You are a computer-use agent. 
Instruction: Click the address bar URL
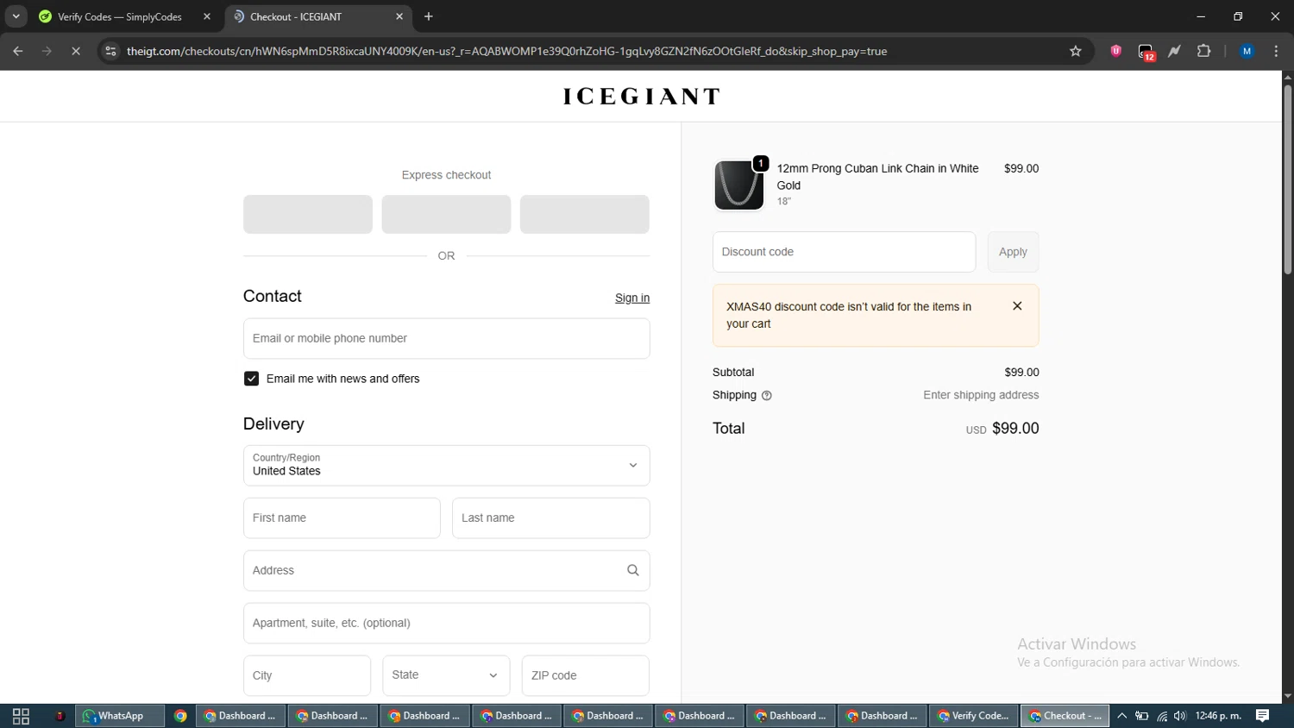coord(506,51)
